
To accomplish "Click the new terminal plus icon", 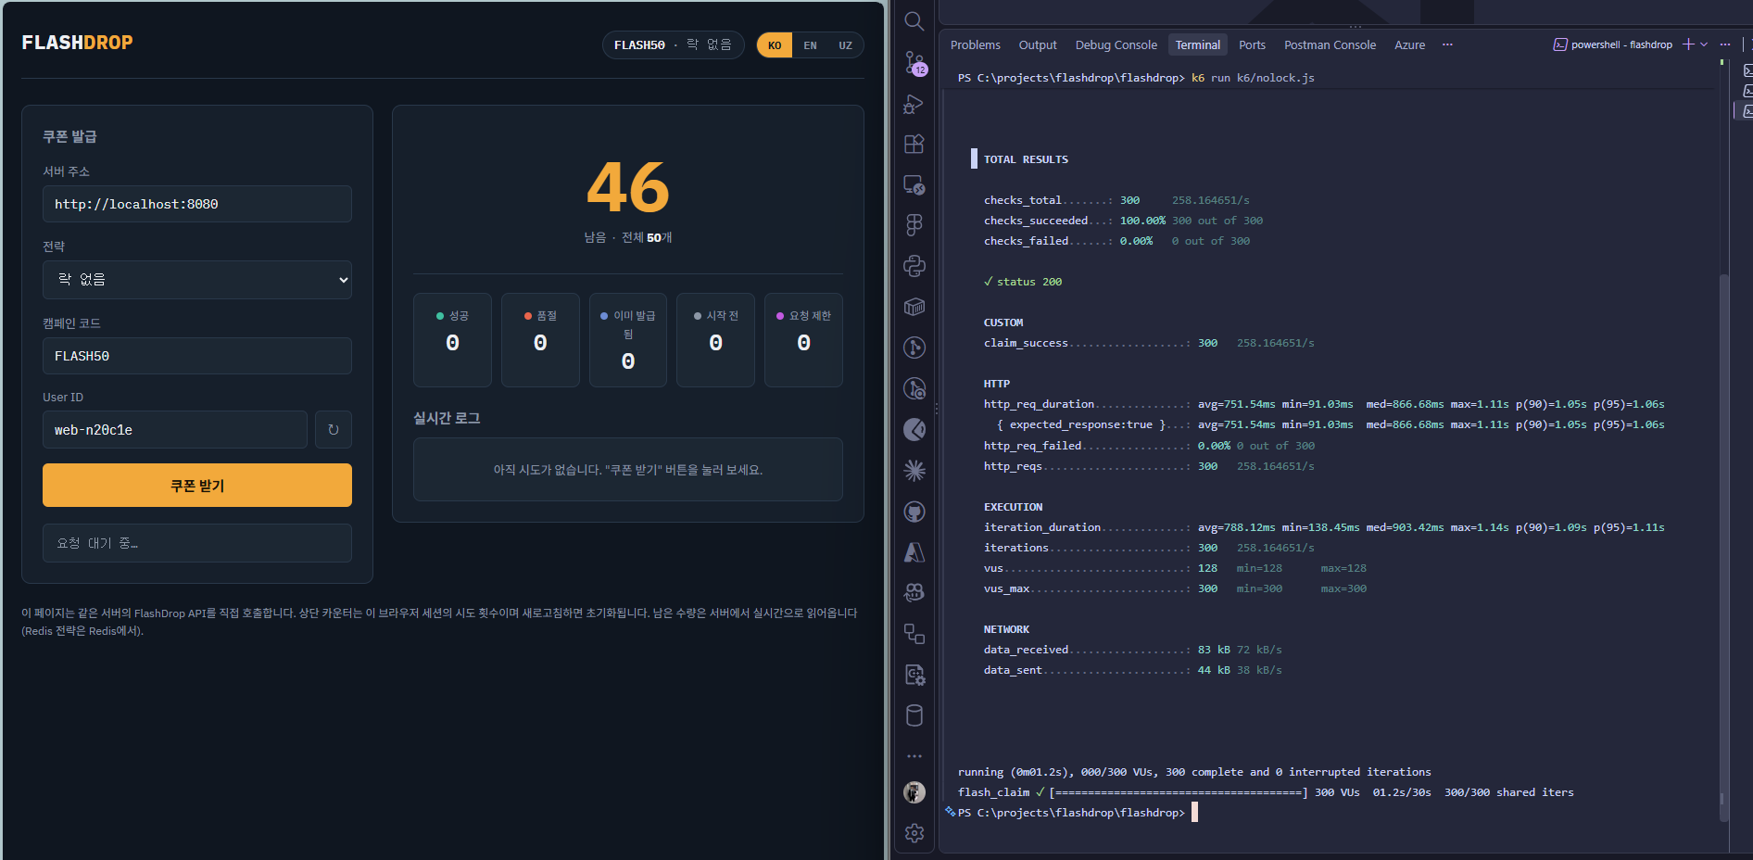I will [1688, 44].
